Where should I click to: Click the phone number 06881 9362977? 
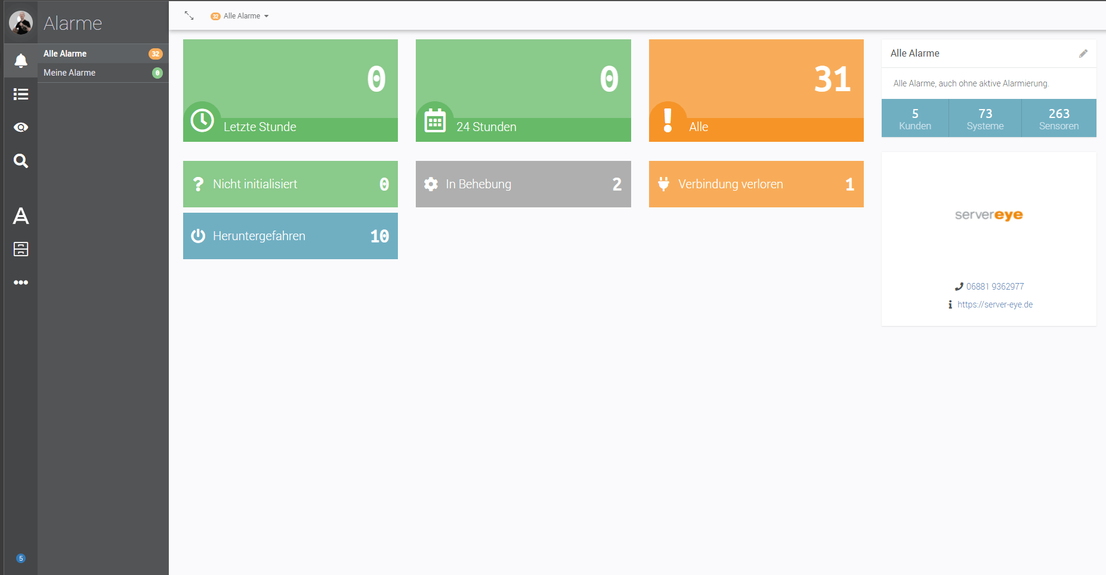click(994, 287)
